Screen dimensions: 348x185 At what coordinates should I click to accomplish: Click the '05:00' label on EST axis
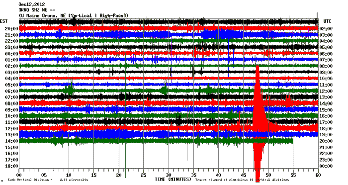point(11,85)
